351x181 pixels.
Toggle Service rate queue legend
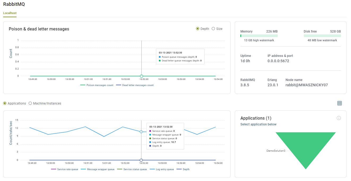pos(64,169)
